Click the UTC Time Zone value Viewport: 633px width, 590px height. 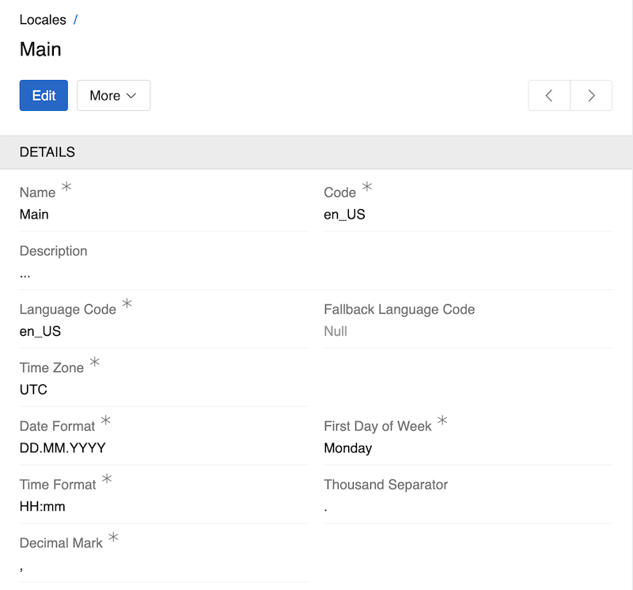pyautogui.click(x=33, y=390)
